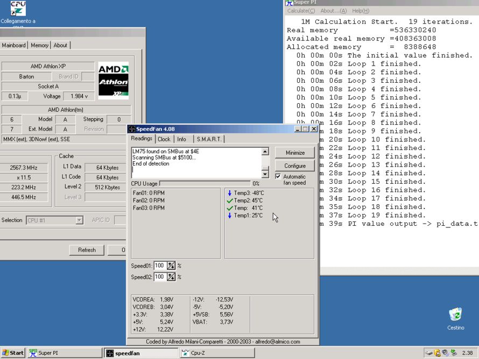Click the 223.2 MHz bus speed value
The width and height of the screenshot is (479, 359).
[x=24, y=187]
